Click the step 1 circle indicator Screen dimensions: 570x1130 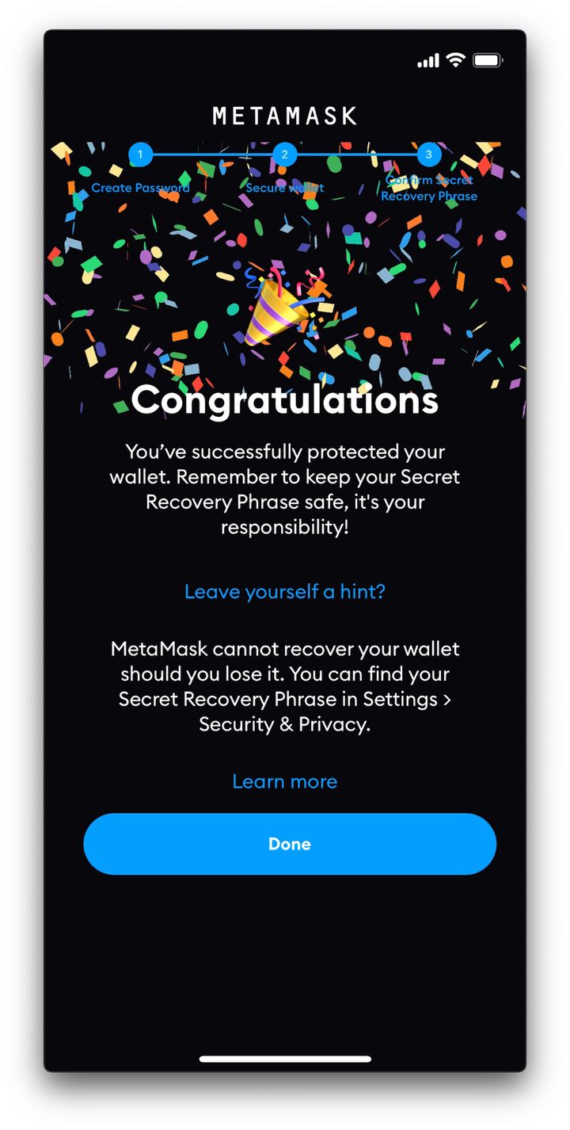140,155
